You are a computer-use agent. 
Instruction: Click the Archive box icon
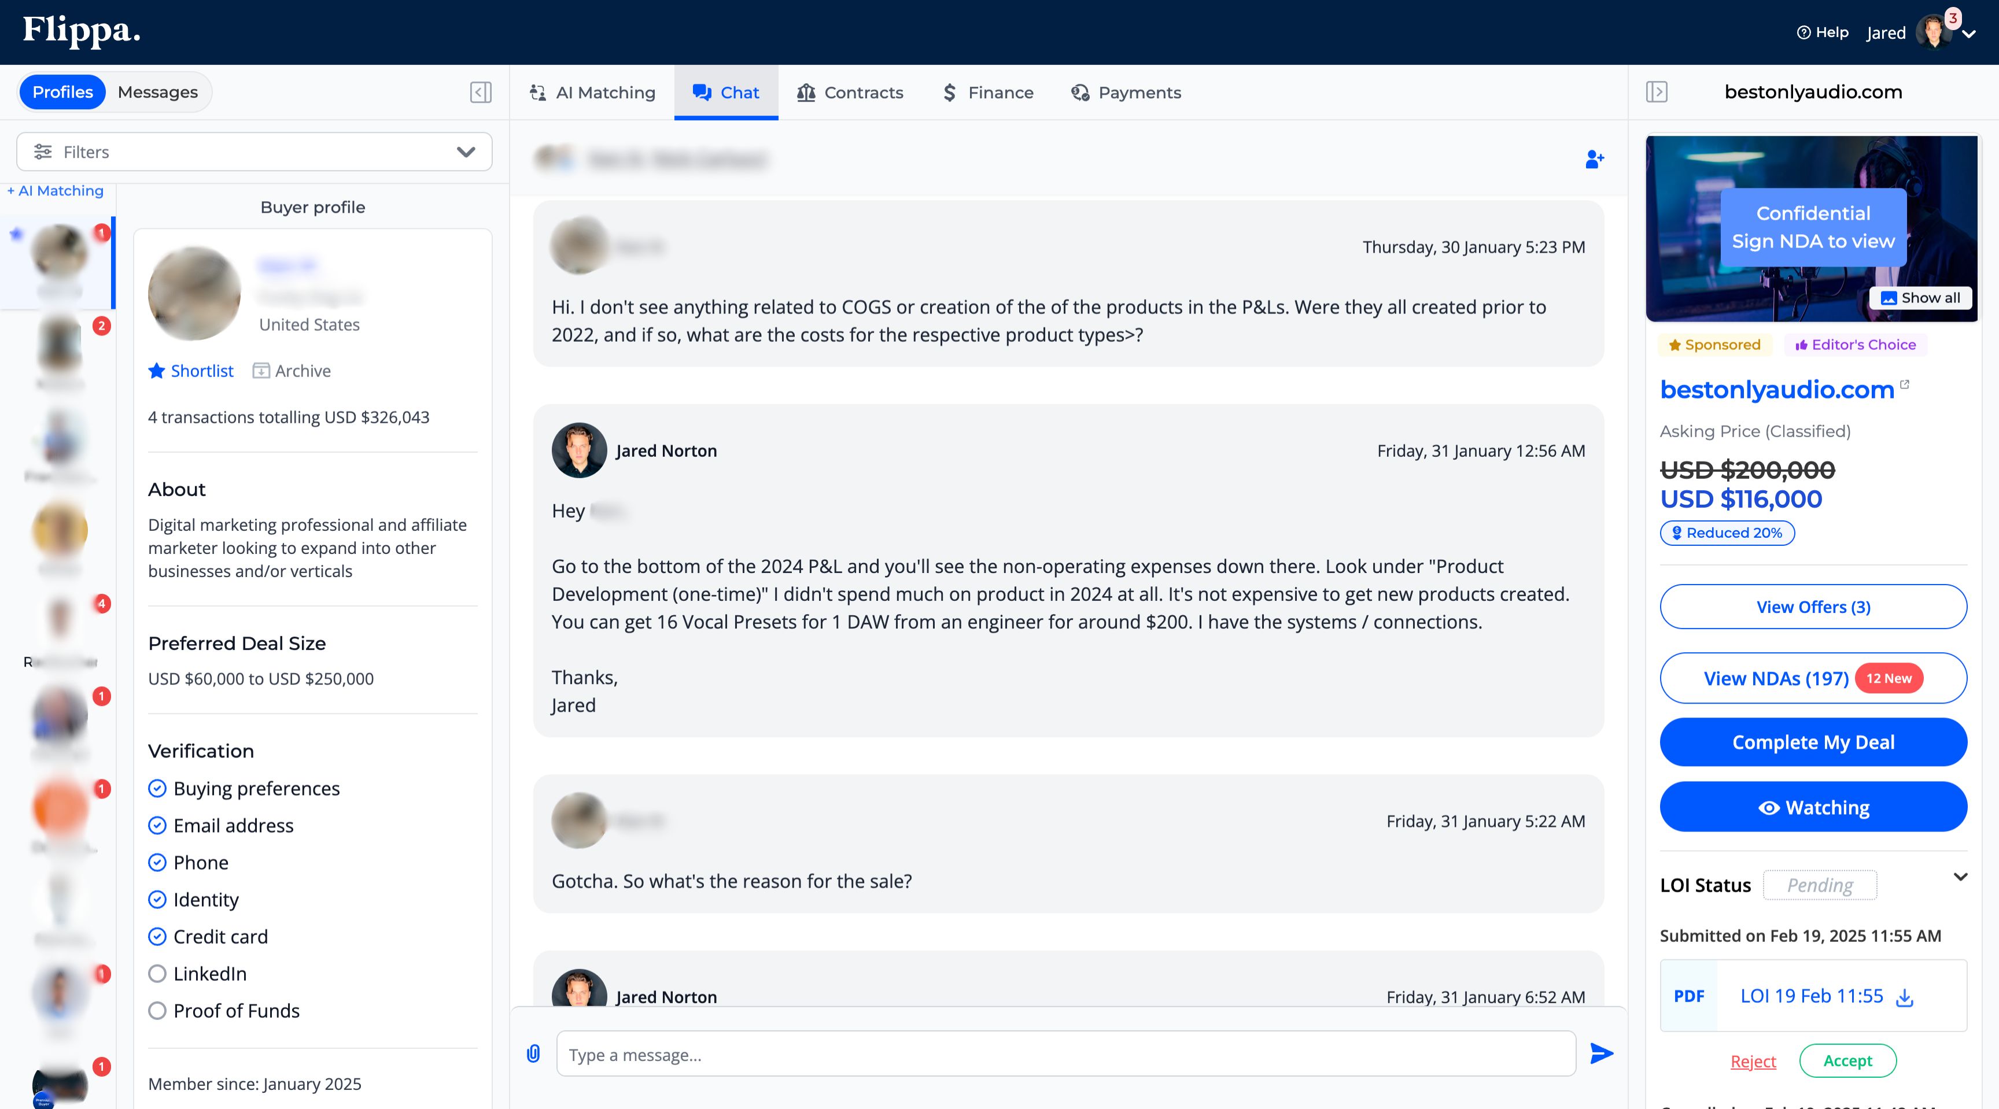tap(261, 371)
